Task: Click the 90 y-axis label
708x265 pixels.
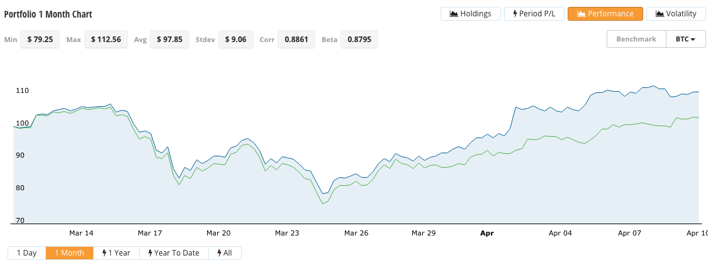Action: pos(21,156)
